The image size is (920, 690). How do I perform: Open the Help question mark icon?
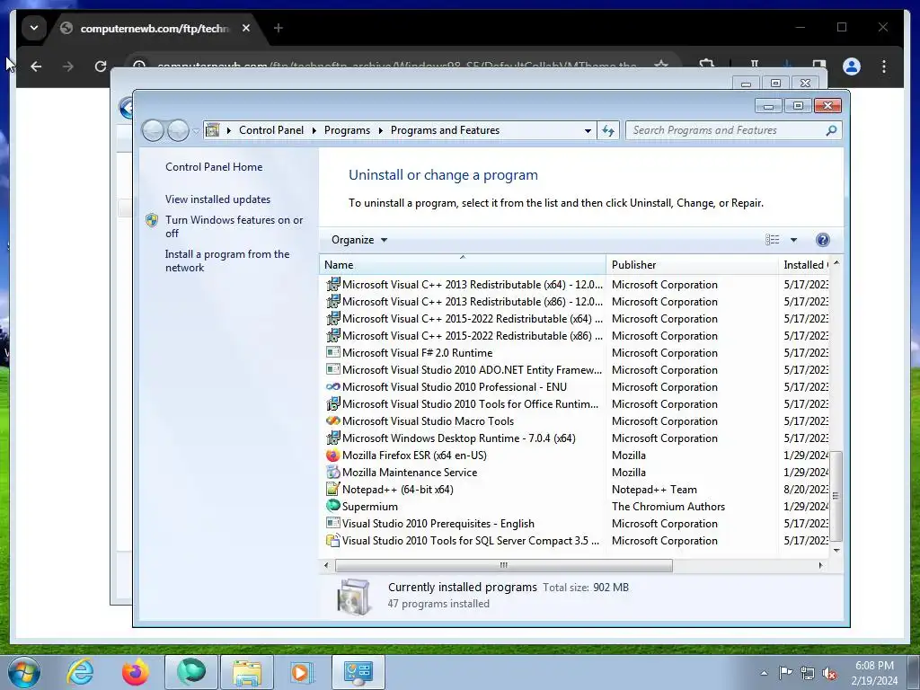click(823, 239)
